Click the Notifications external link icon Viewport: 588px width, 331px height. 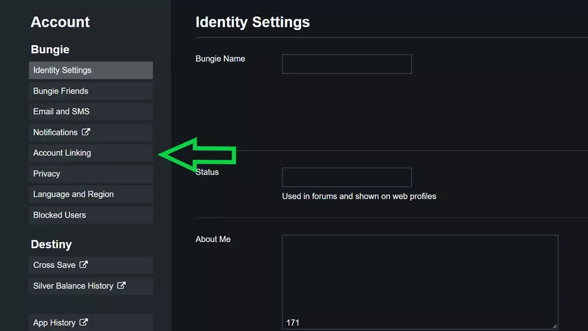coord(86,132)
